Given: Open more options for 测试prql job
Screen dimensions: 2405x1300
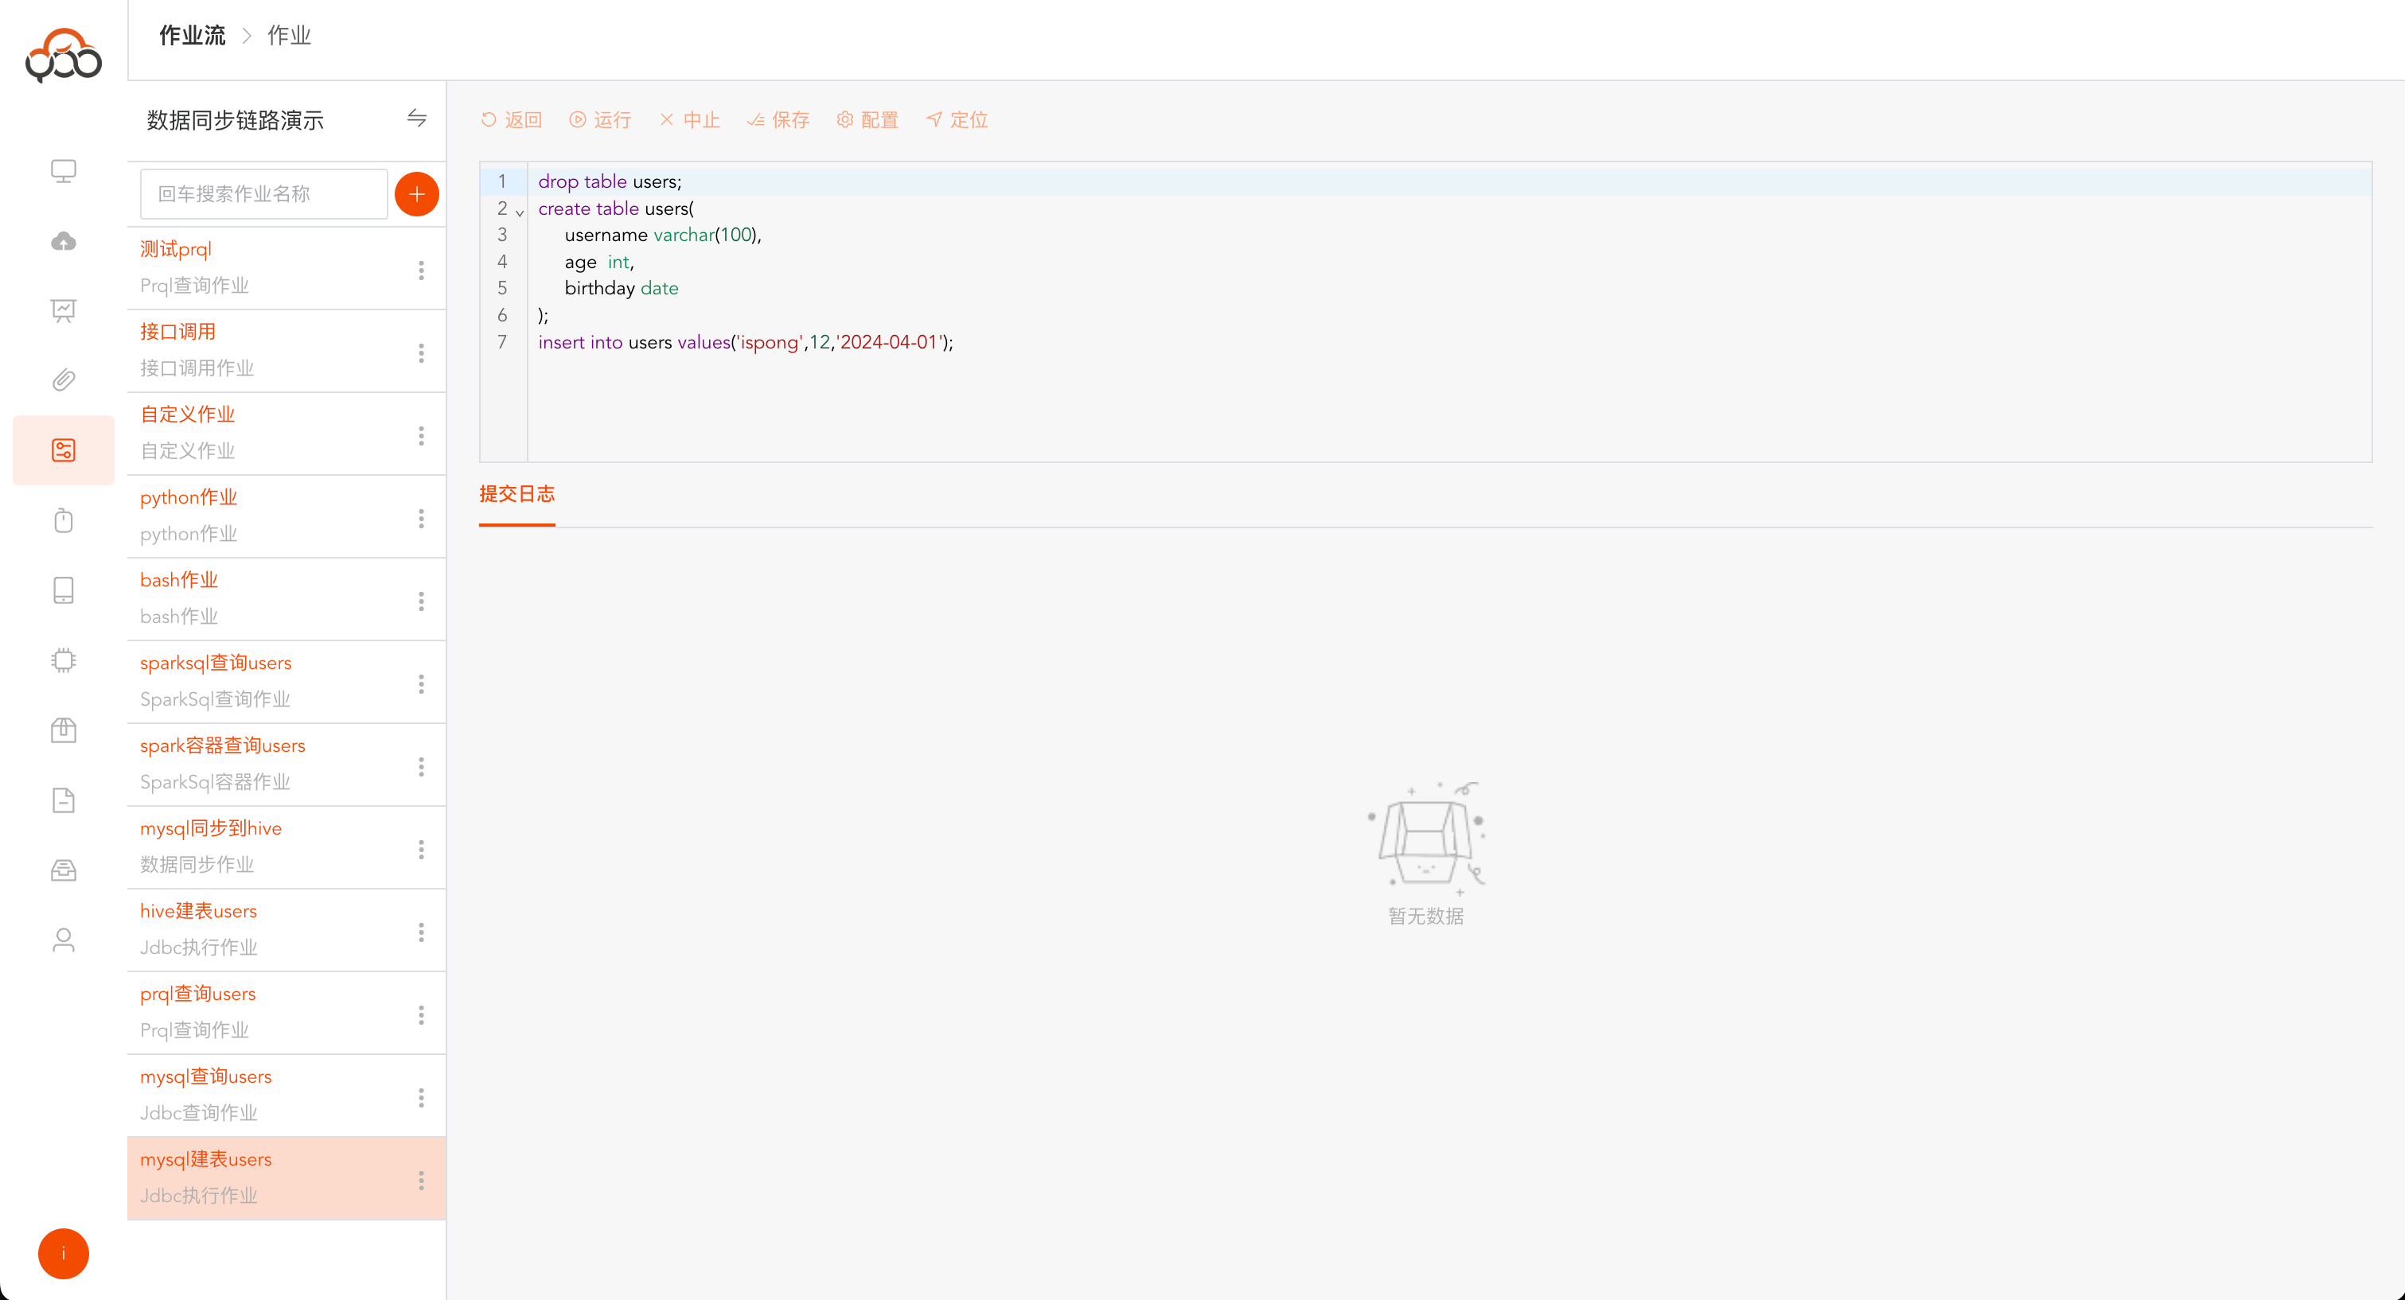Looking at the screenshot, I should (421, 270).
